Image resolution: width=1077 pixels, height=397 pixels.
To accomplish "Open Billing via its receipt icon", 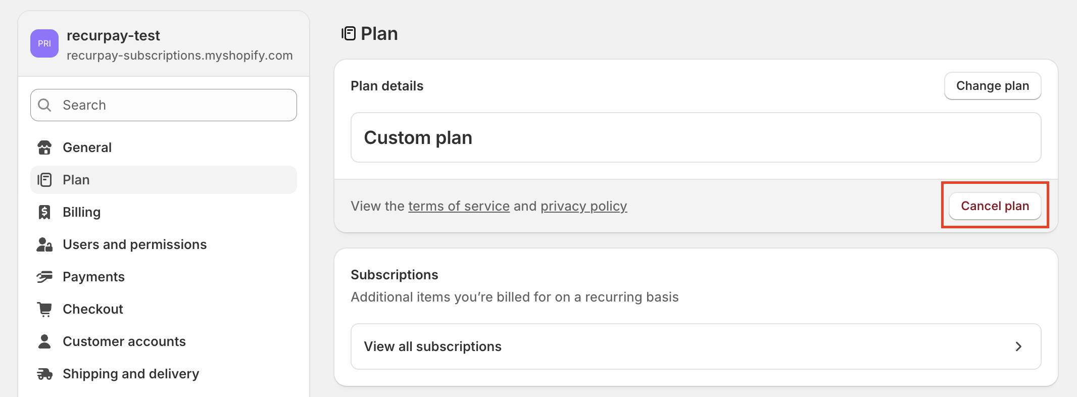I will (45, 212).
